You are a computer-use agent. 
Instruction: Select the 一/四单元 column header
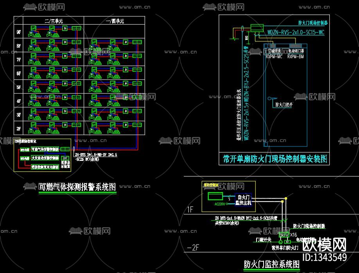click(x=115, y=21)
